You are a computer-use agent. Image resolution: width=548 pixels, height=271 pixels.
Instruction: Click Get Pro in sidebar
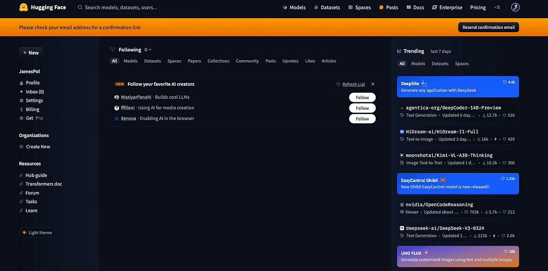pyautogui.click(x=31, y=118)
